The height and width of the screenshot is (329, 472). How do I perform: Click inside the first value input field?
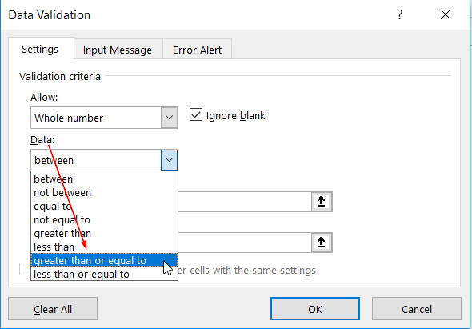coord(245,202)
